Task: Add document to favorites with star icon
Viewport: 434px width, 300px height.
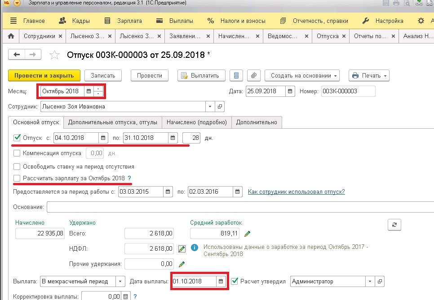Action: click(x=54, y=55)
